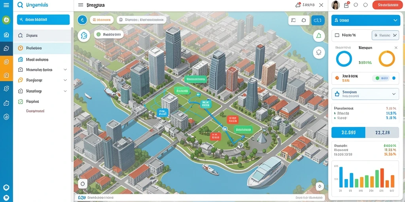Toggle the green pill switch in right panel
The width and height of the screenshot is (405, 202).
(x=380, y=78)
